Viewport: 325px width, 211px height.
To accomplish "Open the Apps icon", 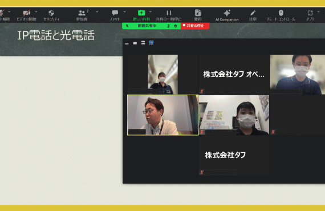I will [x=310, y=13].
